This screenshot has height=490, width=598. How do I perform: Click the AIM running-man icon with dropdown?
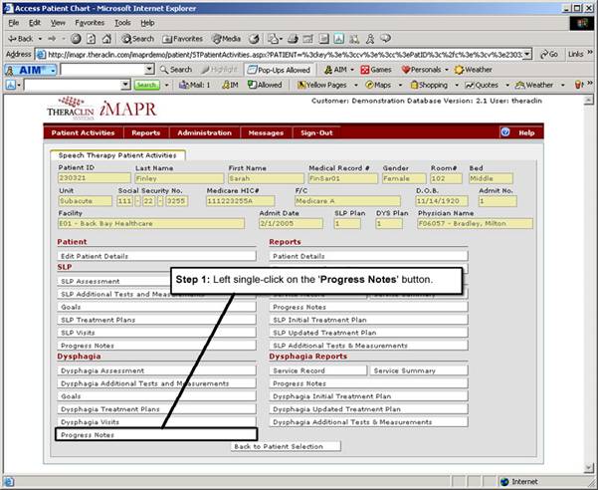[338, 70]
